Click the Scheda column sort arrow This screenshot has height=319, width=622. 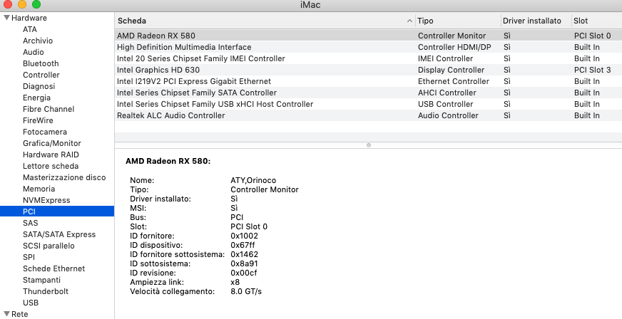[x=409, y=21]
